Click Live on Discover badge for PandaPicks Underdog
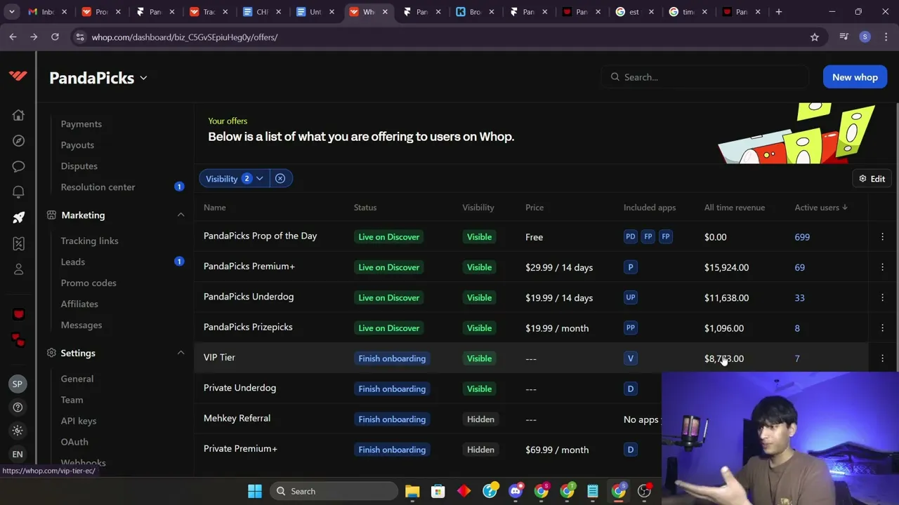 point(388,297)
